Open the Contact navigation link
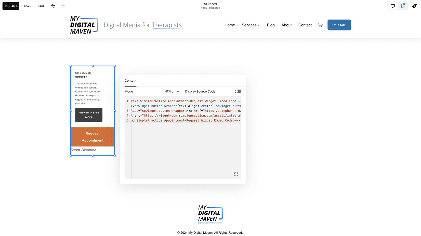 pos(305,25)
